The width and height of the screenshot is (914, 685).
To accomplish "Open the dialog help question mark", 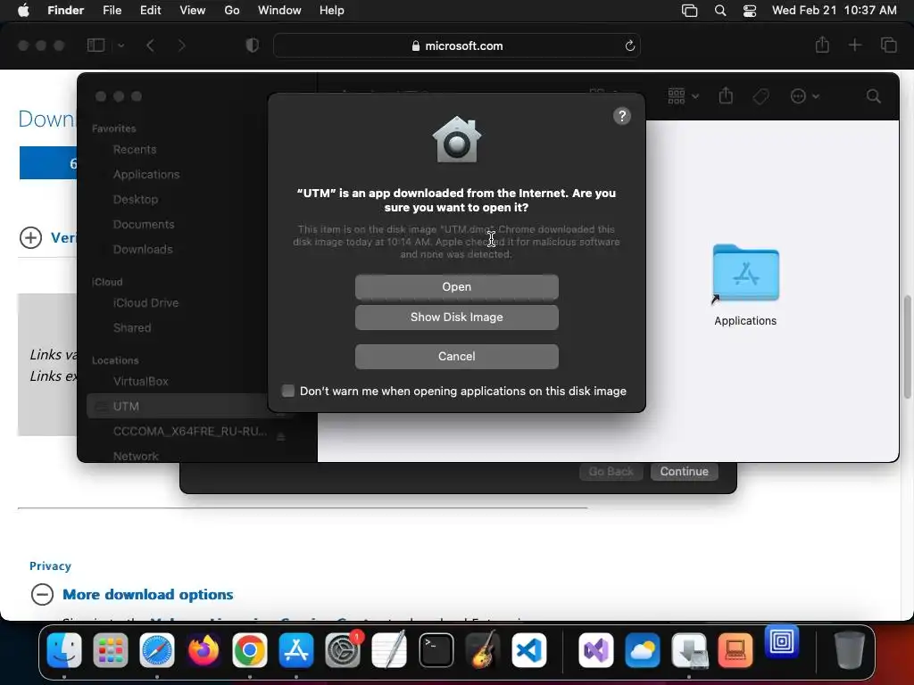I will coord(622,117).
